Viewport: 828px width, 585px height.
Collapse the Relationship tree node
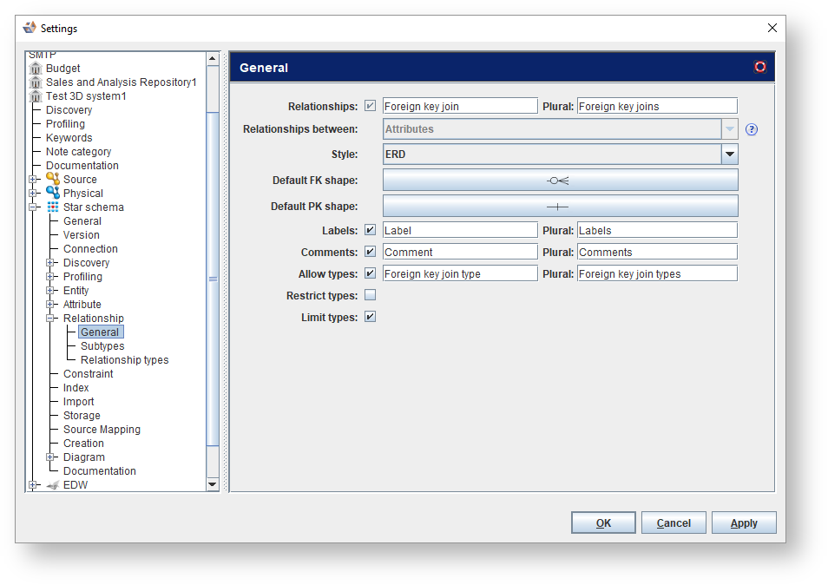click(50, 319)
